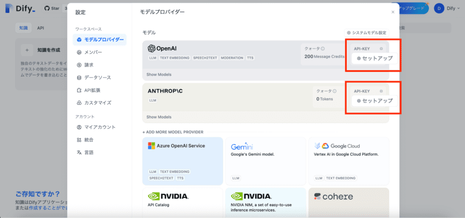
Task: Select Google Cloud Vertex AI card
Action: click(x=349, y=161)
